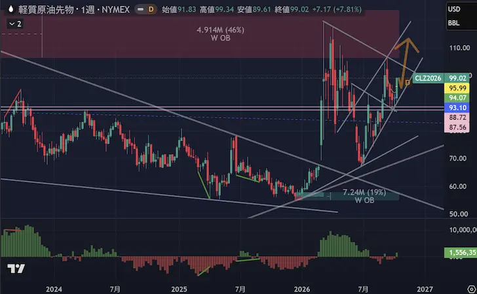Open chart settings hexagon gear icon

(472, 289)
